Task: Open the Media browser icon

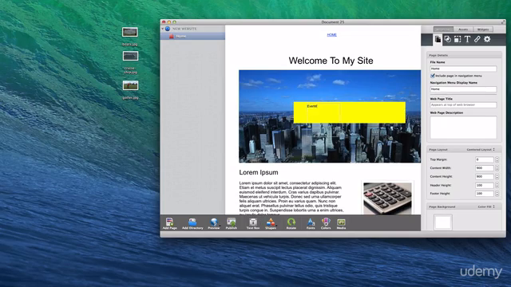Action: click(x=341, y=222)
